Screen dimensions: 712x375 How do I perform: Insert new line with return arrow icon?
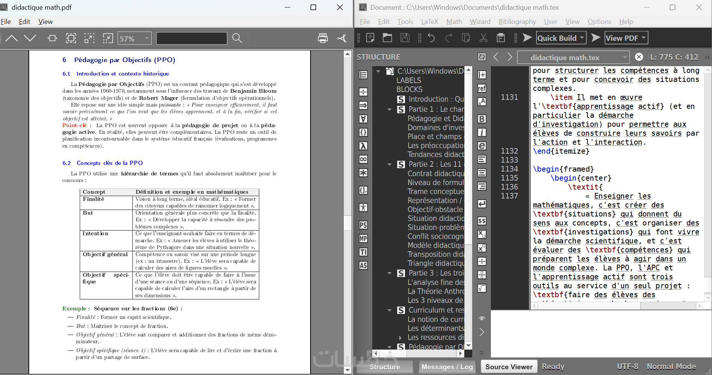coord(482,204)
